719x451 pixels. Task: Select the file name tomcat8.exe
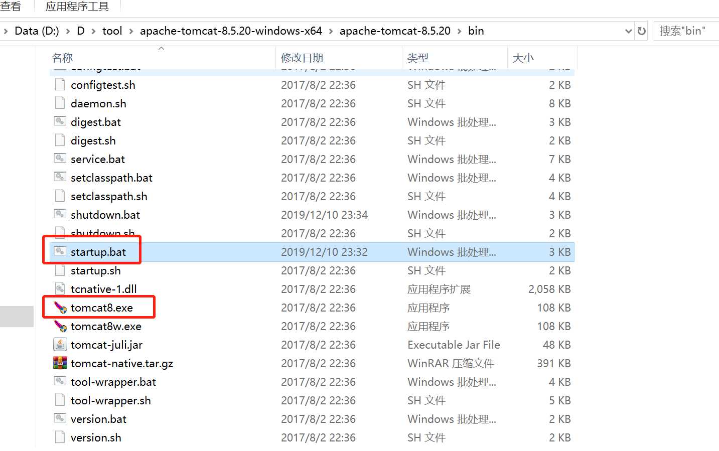[102, 308]
